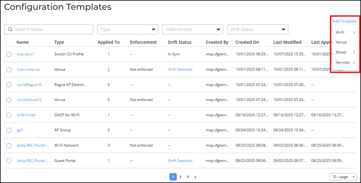Image resolution: width=361 pixels, height=183 pixels.
Task: Go to page 2 of results
Action: point(180,177)
